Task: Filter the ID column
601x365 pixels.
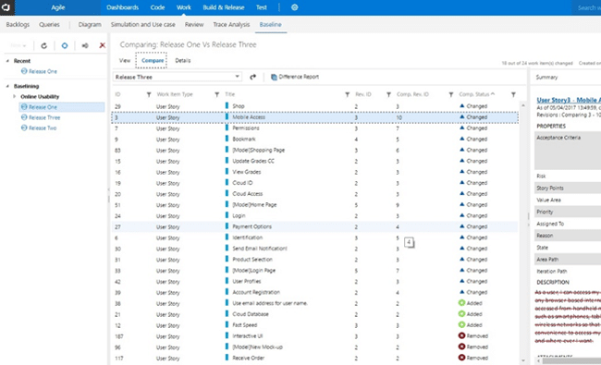Action: pos(149,94)
